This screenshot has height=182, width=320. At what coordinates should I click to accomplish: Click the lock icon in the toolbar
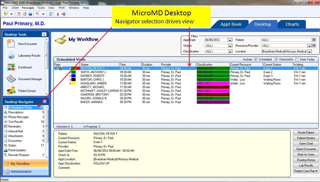pyautogui.click(x=58, y=14)
